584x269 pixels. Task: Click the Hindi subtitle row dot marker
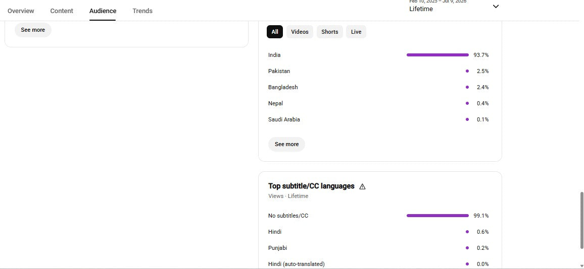(x=467, y=232)
